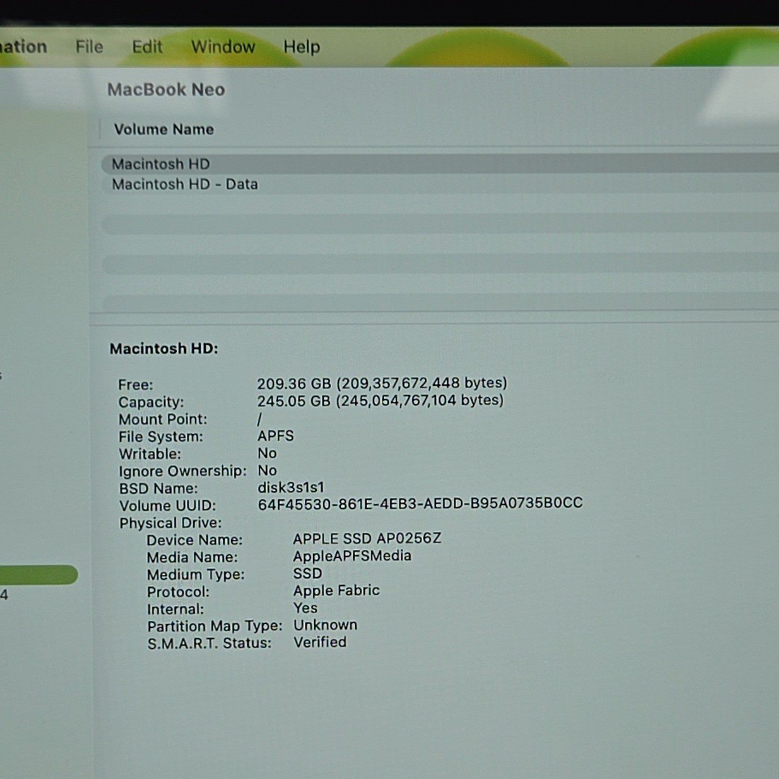Click the Free value 209.36 GB
Screen dimensions: 779x779
[382, 383]
